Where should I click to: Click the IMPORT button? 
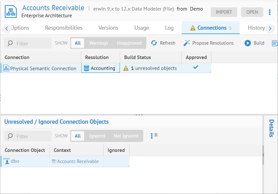coord(224,12)
